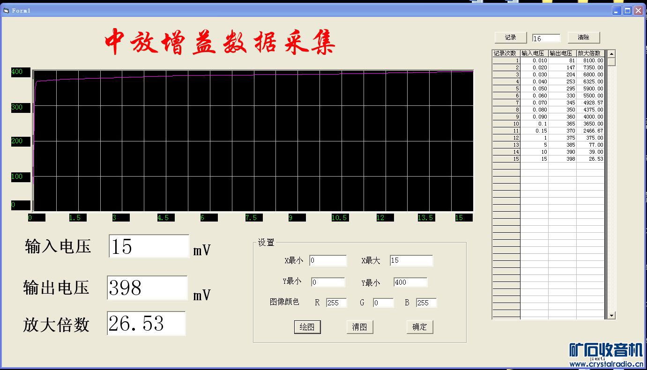Select output voltage cell 370

click(562, 131)
